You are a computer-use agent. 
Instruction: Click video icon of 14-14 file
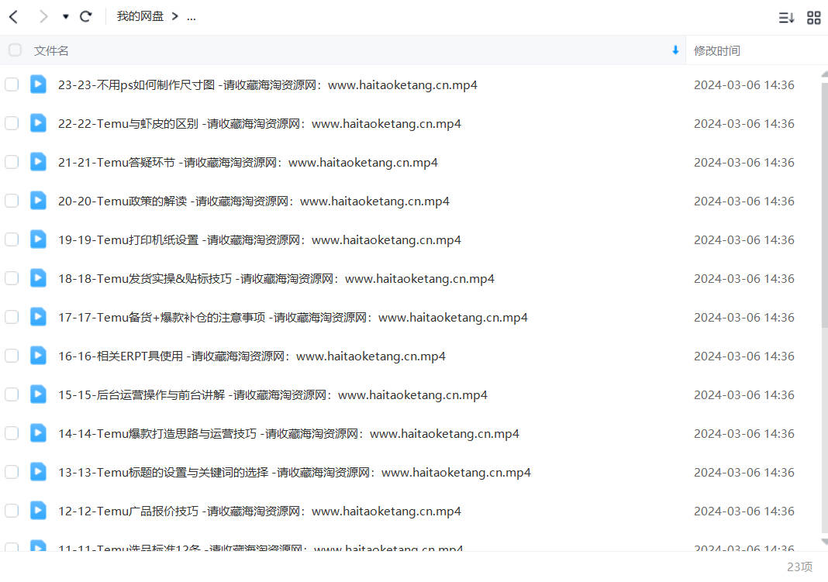(38, 433)
